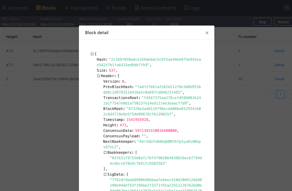Click the NextBookkeeper address value
This screenshot has height=191, width=292.
click(x=152, y=144)
